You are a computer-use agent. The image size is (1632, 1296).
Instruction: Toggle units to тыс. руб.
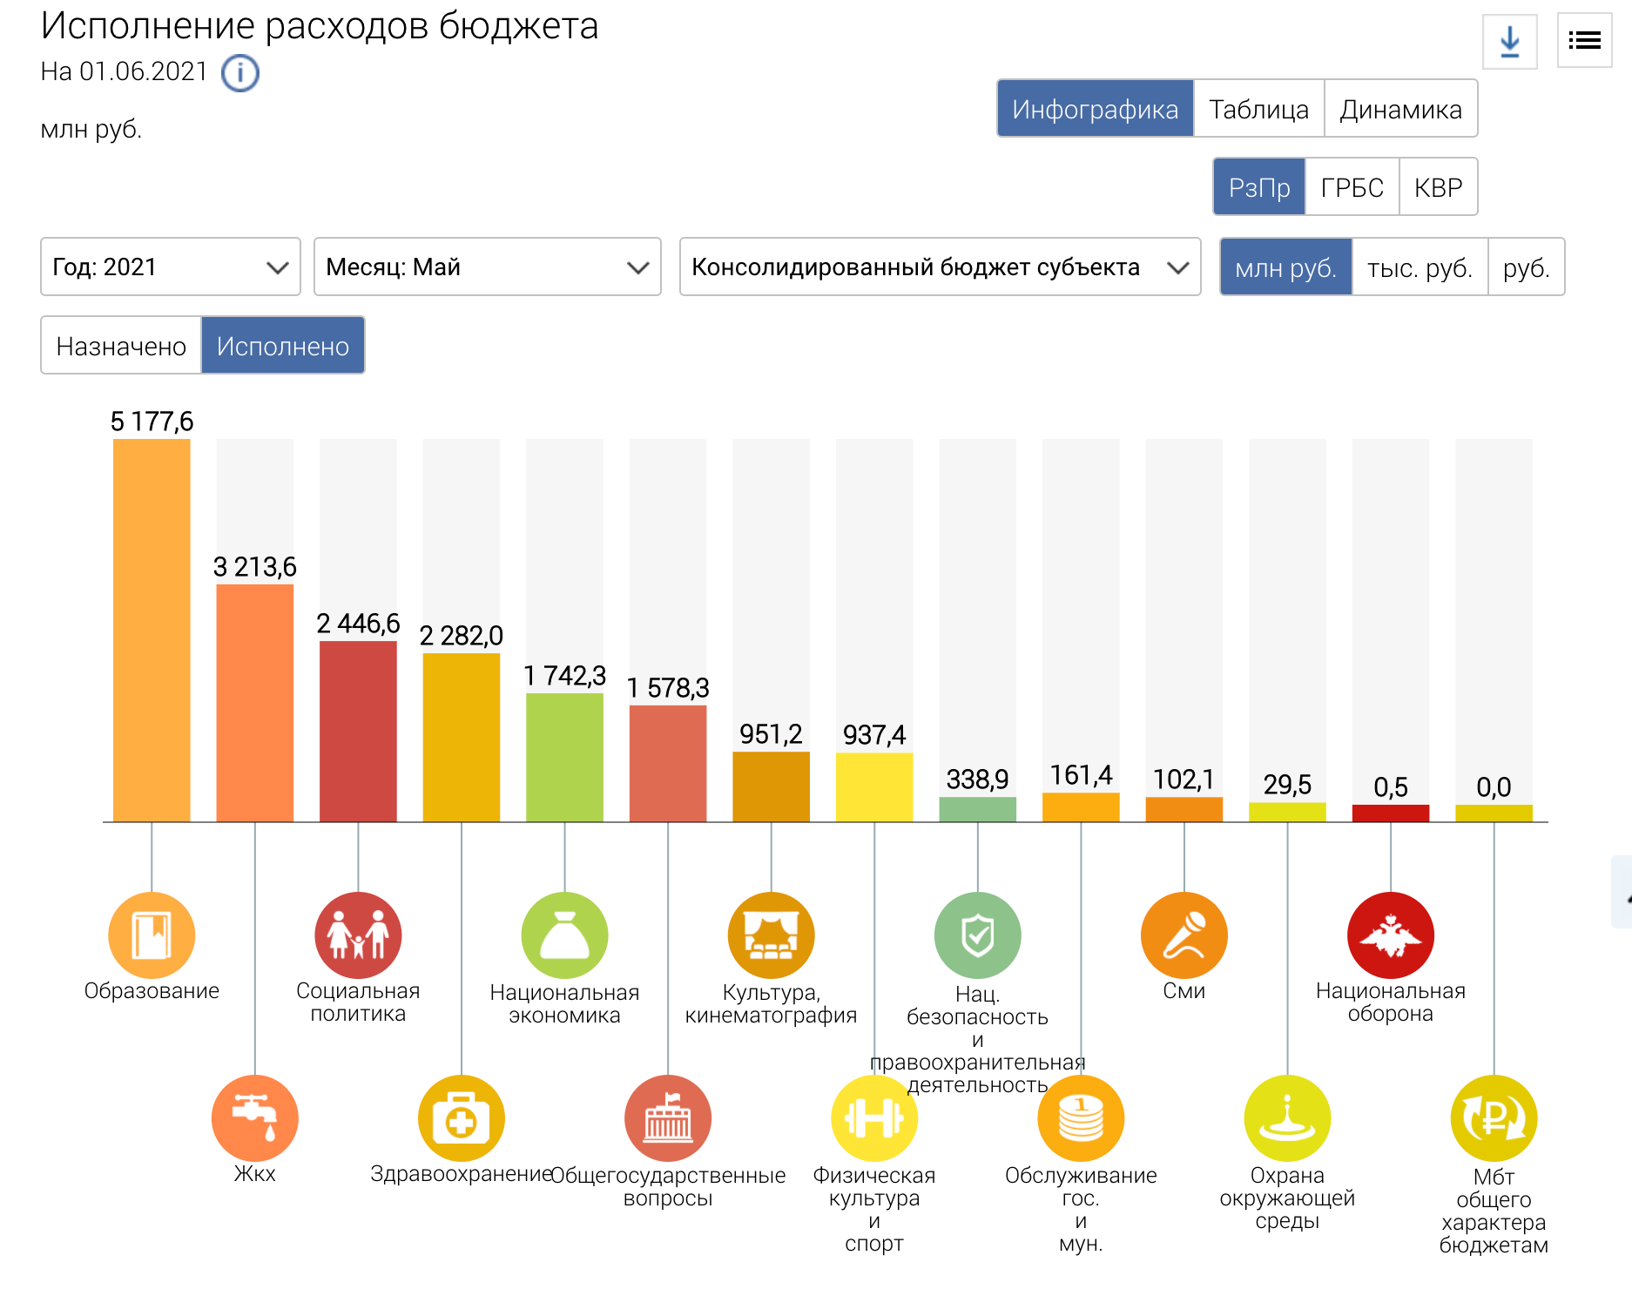(x=1420, y=267)
